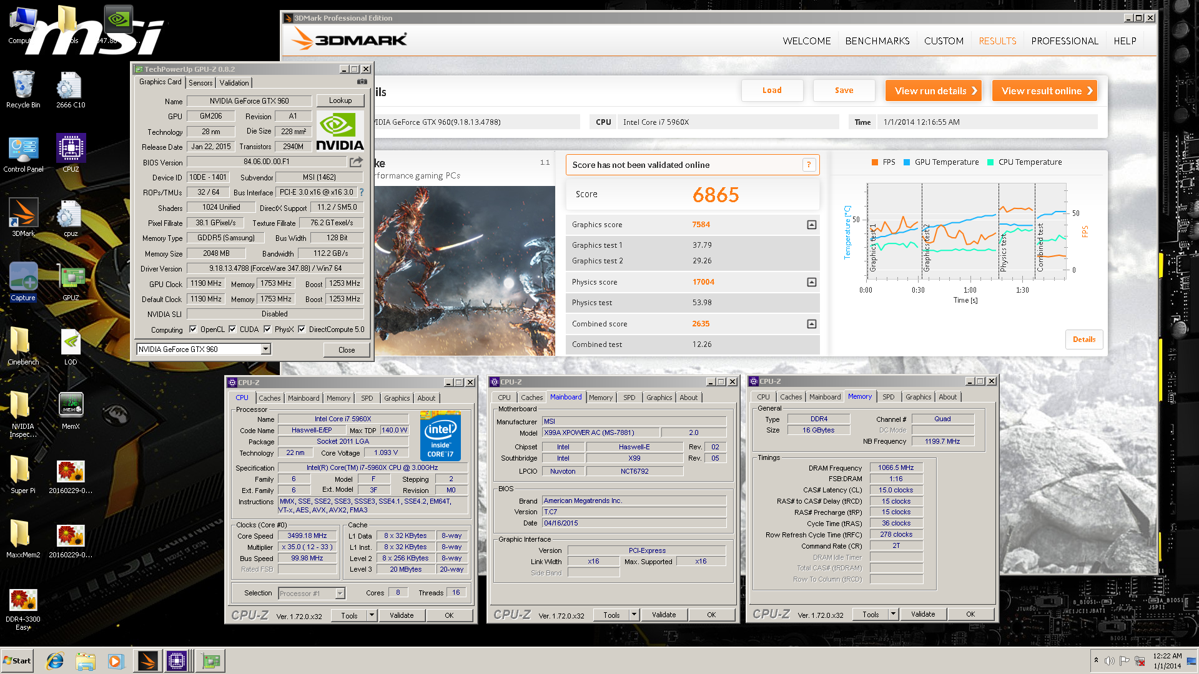
Task: Click score validation help question mark
Action: (x=809, y=165)
